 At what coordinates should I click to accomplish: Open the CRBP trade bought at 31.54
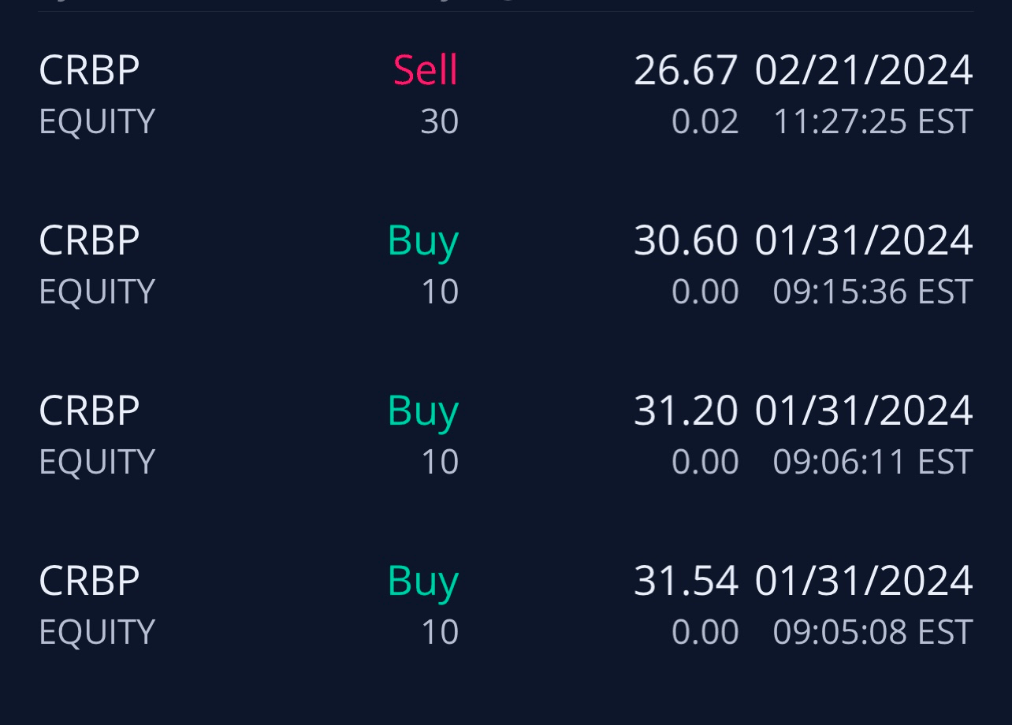[x=89, y=581]
